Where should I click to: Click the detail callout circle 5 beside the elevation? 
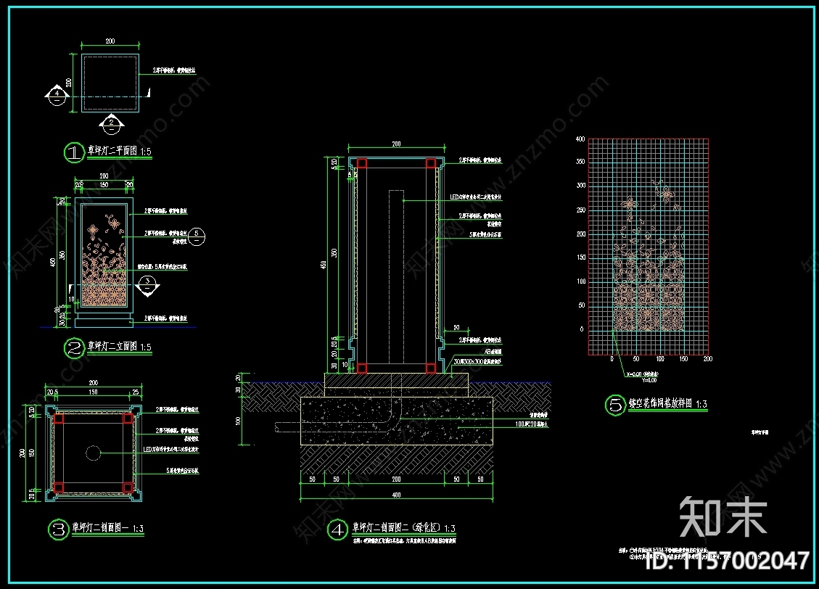(197, 236)
